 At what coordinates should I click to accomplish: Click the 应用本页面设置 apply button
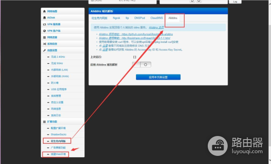click(158, 77)
